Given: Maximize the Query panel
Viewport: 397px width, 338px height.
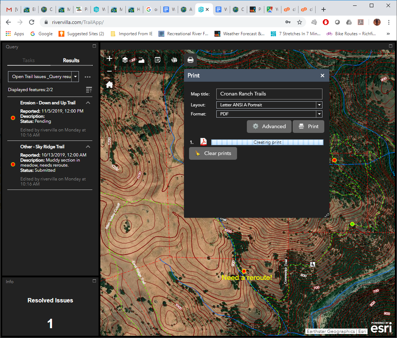Looking at the screenshot, I should click(95, 46).
